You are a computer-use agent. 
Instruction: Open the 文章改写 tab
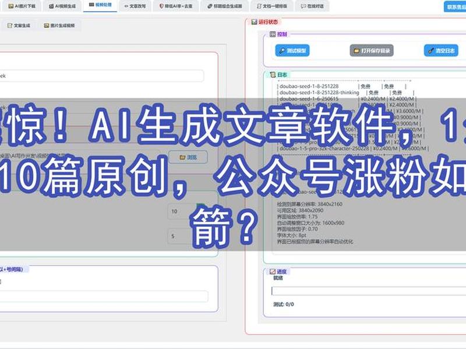(x=135, y=6)
